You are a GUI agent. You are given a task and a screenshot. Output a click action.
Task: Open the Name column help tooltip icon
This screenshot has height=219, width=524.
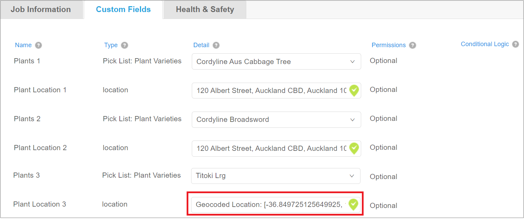(x=38, y=45)
